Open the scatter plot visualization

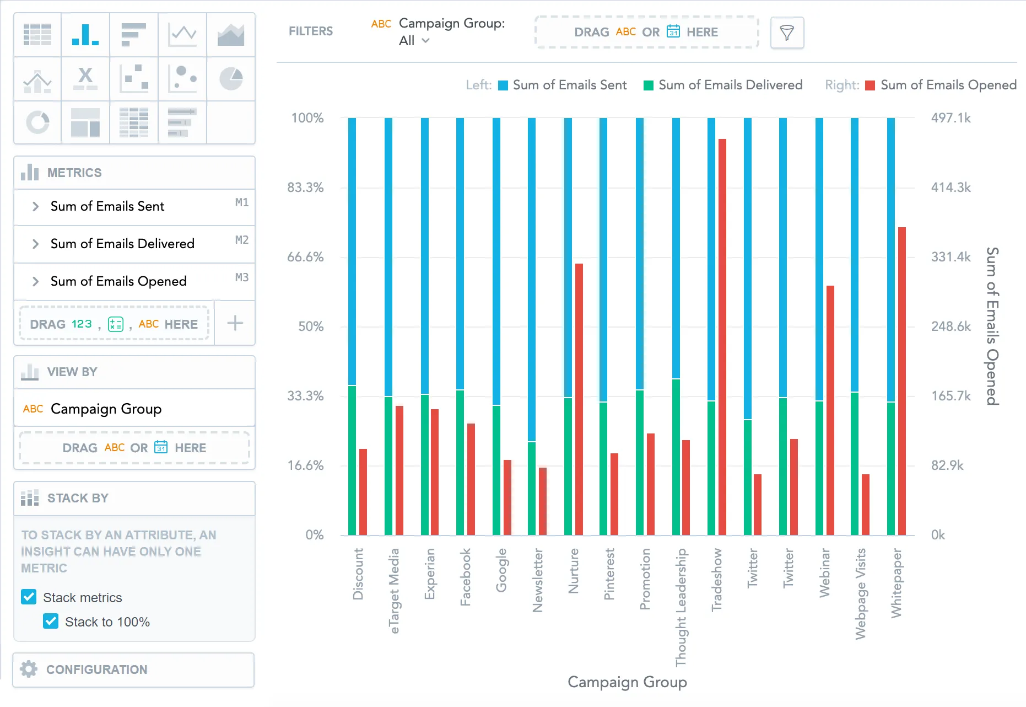click(x=134, y=79)
